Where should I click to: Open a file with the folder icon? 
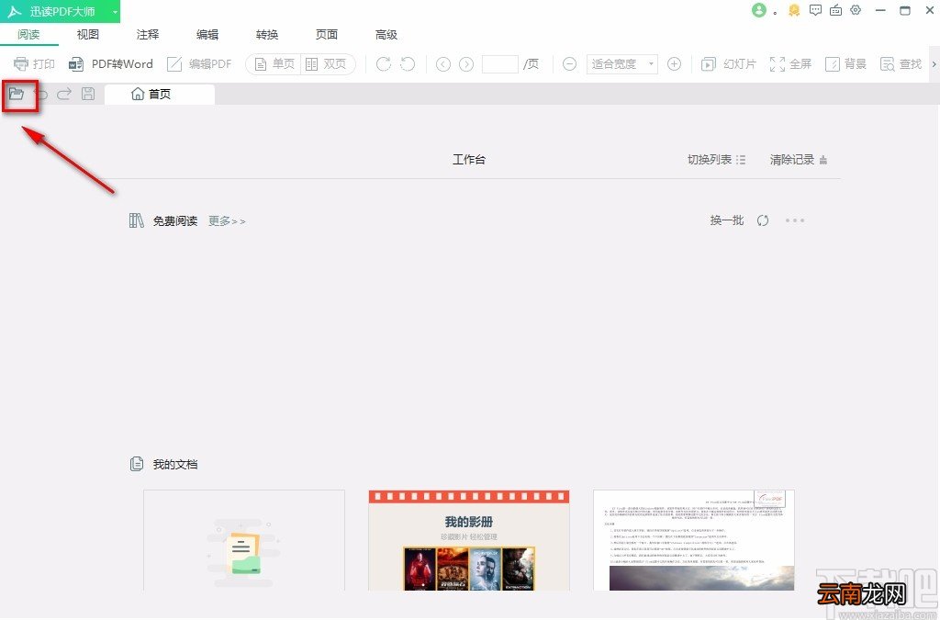pos(17,94)
